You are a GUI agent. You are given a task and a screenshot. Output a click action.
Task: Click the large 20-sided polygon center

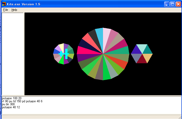point(103,54)
